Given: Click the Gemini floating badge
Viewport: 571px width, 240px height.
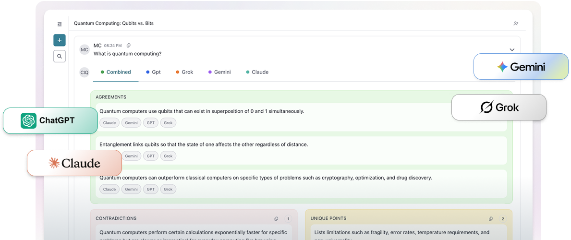Looking at the screenshot, I should pyautogui.click(x=521, y=67).
